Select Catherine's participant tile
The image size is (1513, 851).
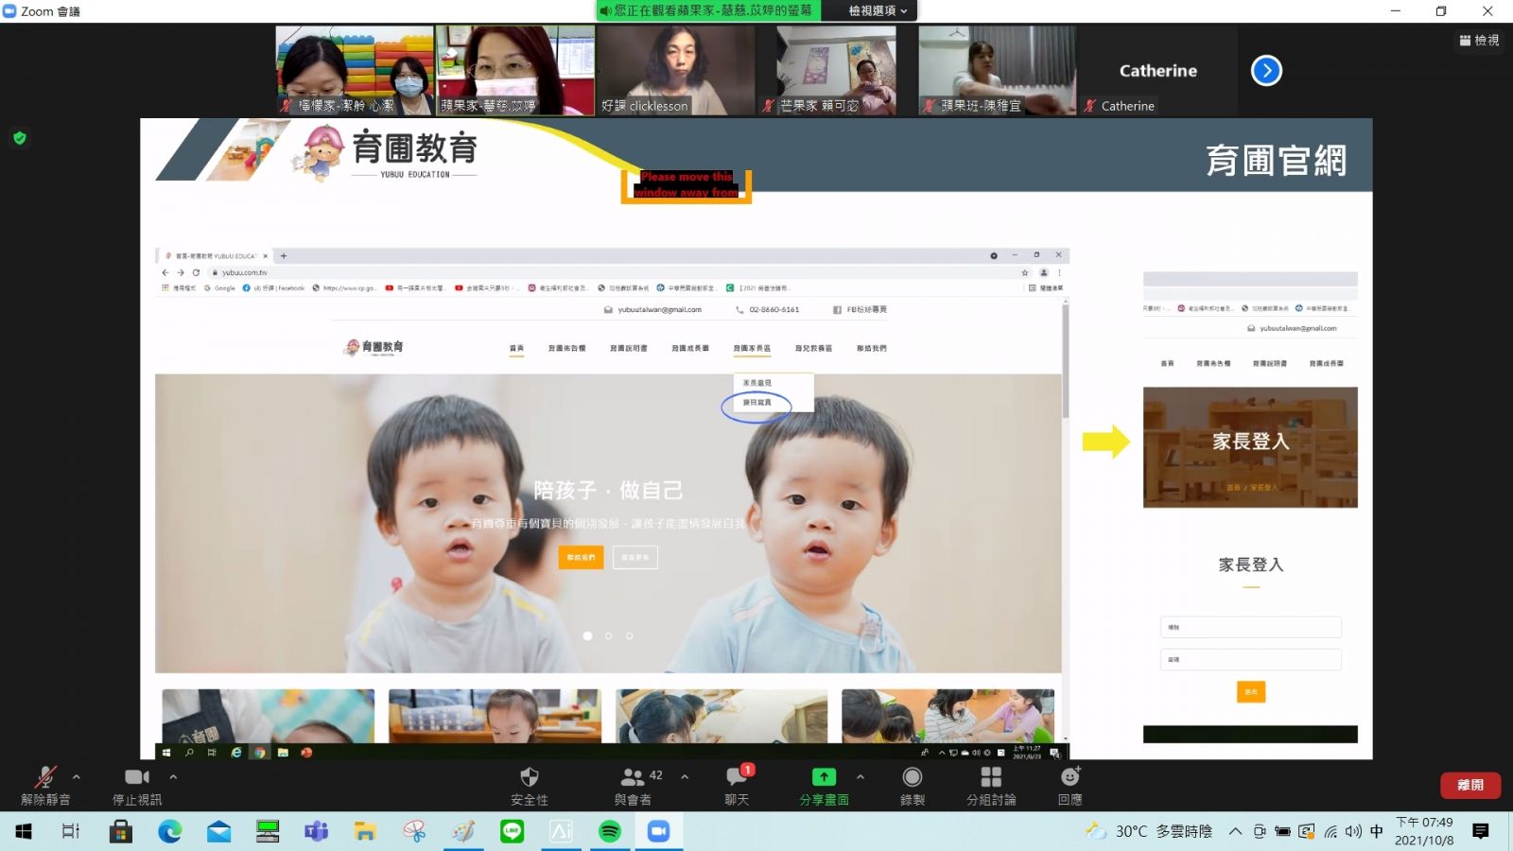(x=1157, y=71)
